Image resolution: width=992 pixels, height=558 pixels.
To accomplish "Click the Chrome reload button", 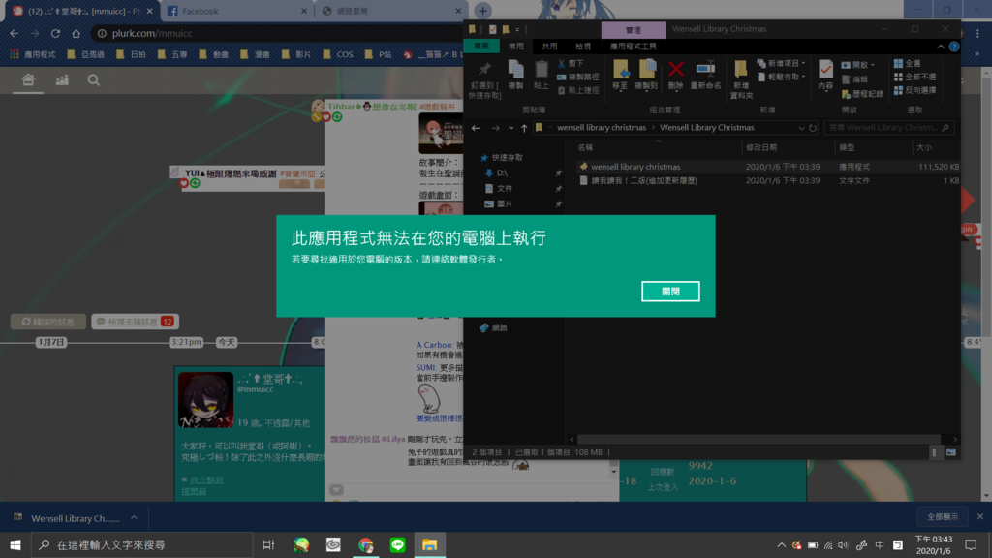I will [x=55, y=33].
